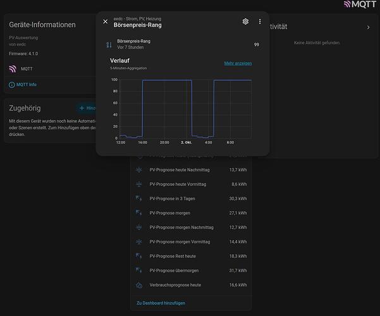Open PV-Prognose morgen Nachmittag row

(191, 228)
